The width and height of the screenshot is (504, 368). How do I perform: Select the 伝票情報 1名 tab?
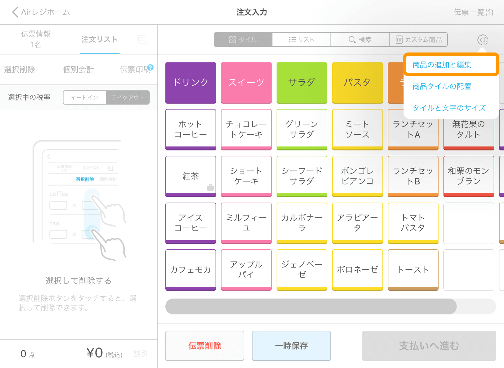(x=36, y=39)
